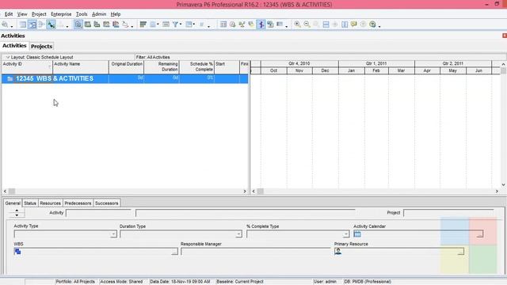Click the activity up/down stepper in details
Screen dimensions: 507x285
pyautogui.click(x=17, y=213)
